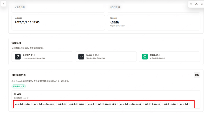This screenshot has height=113, width=204.
Task: Select the gpt-5-codex-mini model chip
Action: 107,104
